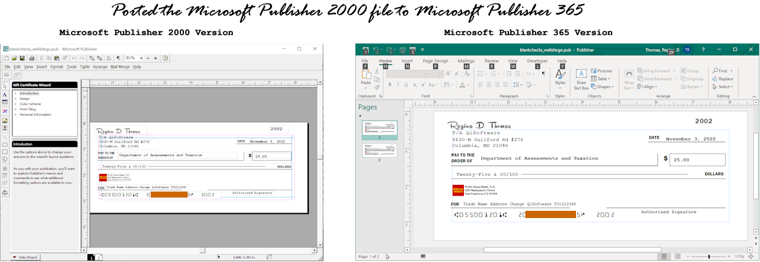The image size is (760, 262).
Task: Click Hide Wizard button in Publisher 2000
Action: 26,257
